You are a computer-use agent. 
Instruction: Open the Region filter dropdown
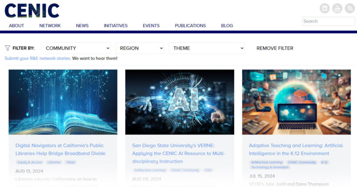[140, 48]
